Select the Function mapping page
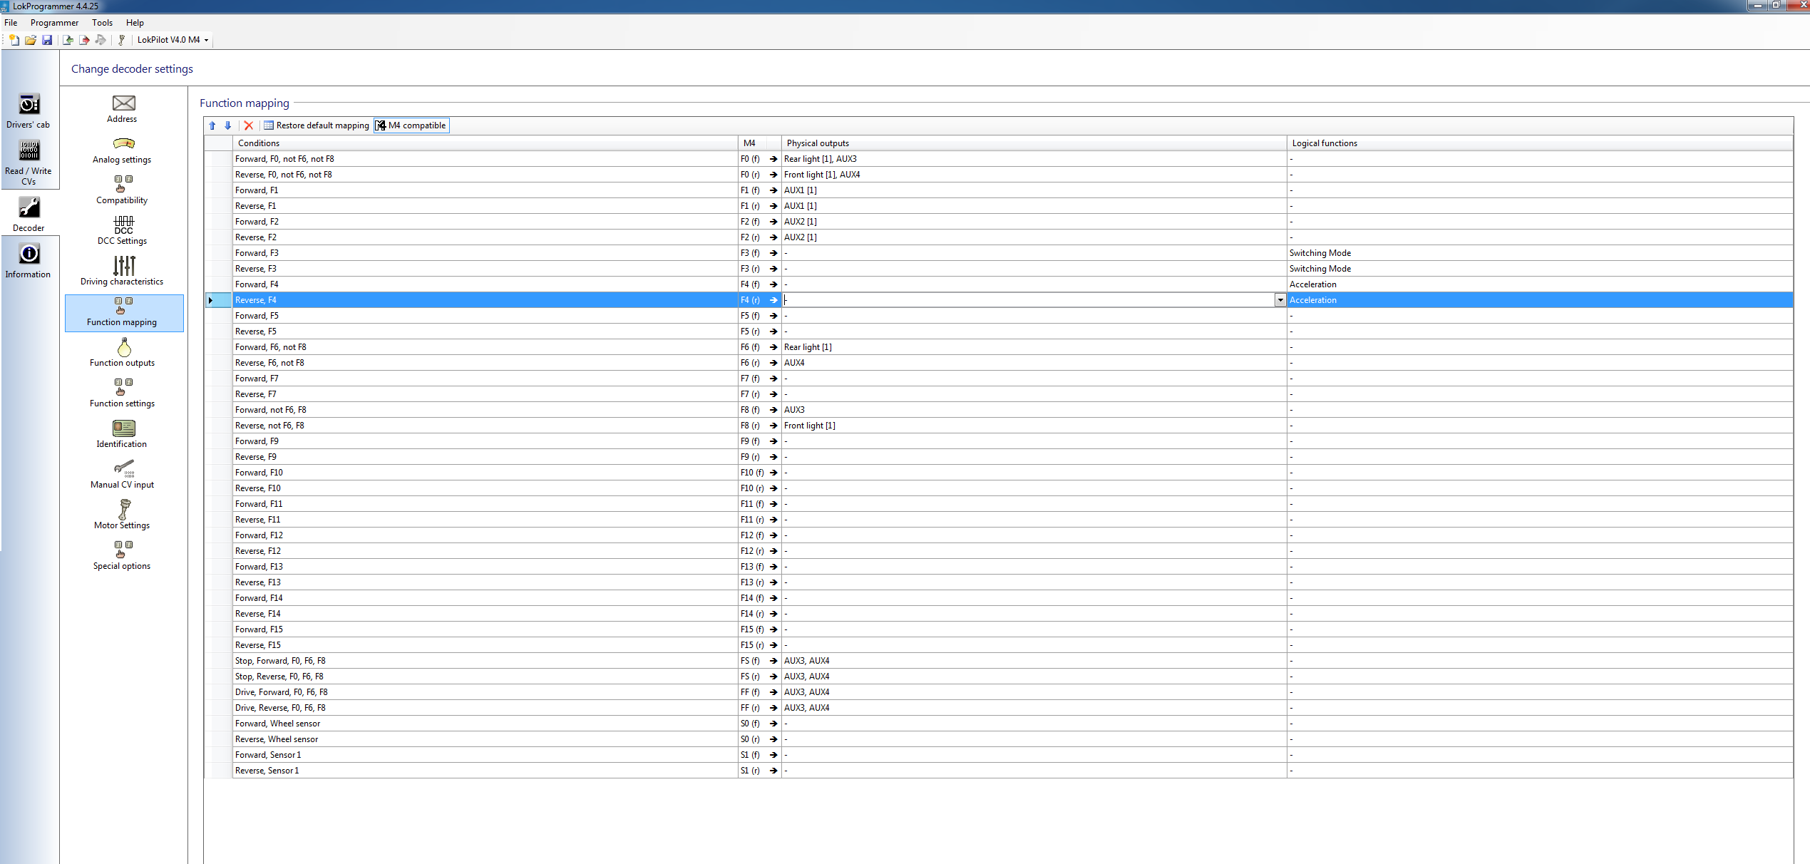Viewport: 1810px width, 864px height. click(x=124, y=313)
